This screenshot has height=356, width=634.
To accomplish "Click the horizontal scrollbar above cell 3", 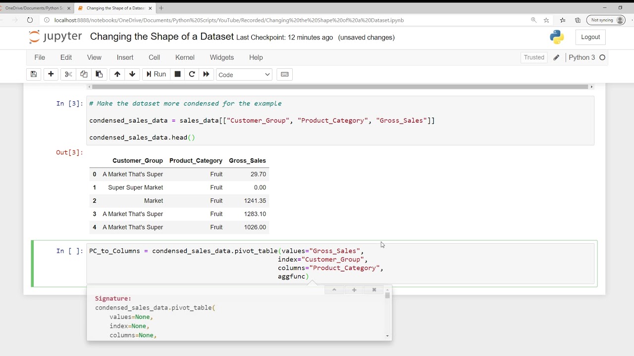I will coord(340,87).
